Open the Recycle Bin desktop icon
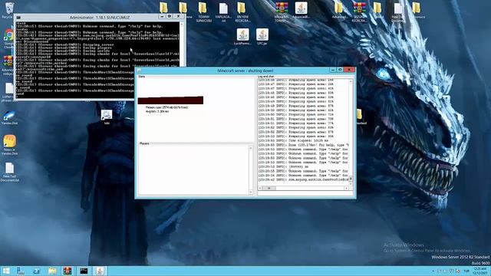The height and width of the screenshot is (276, 491). point(8,10)
